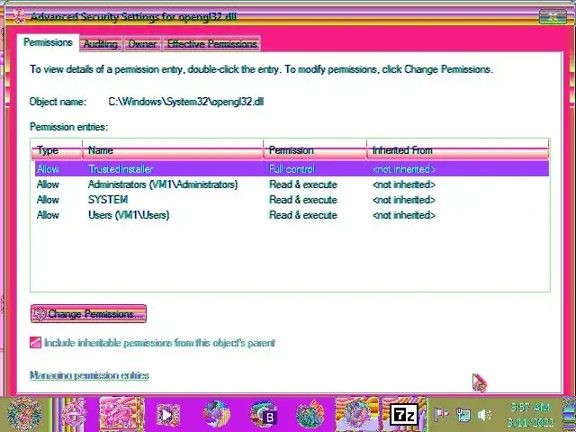
Task: Sort by the Inherited From column header
Action: tap(458, 150)
